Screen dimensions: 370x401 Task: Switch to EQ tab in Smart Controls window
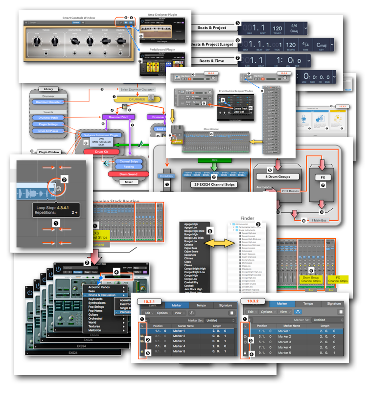tap(83, 23)
